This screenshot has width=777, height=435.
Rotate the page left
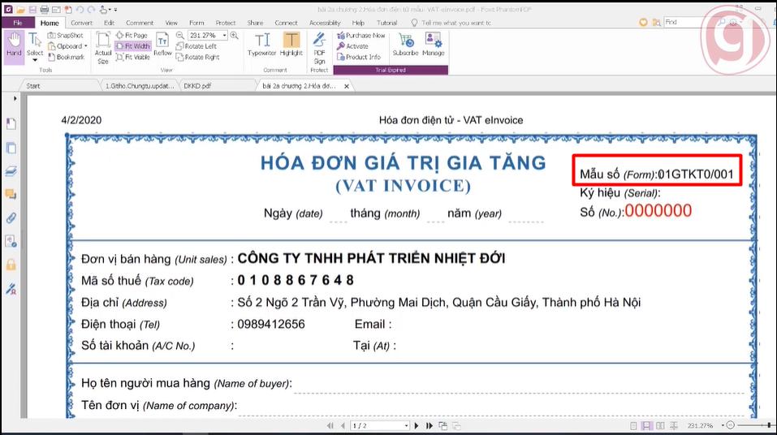click(196, 46)
